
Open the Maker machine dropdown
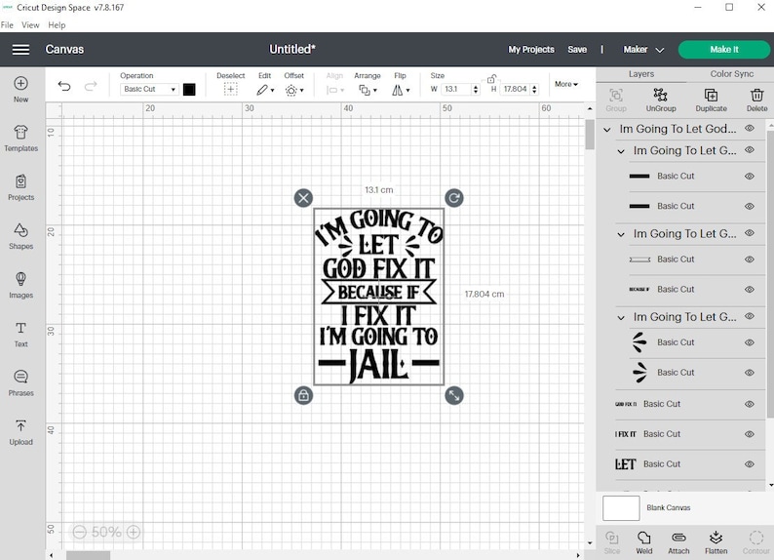643,50
